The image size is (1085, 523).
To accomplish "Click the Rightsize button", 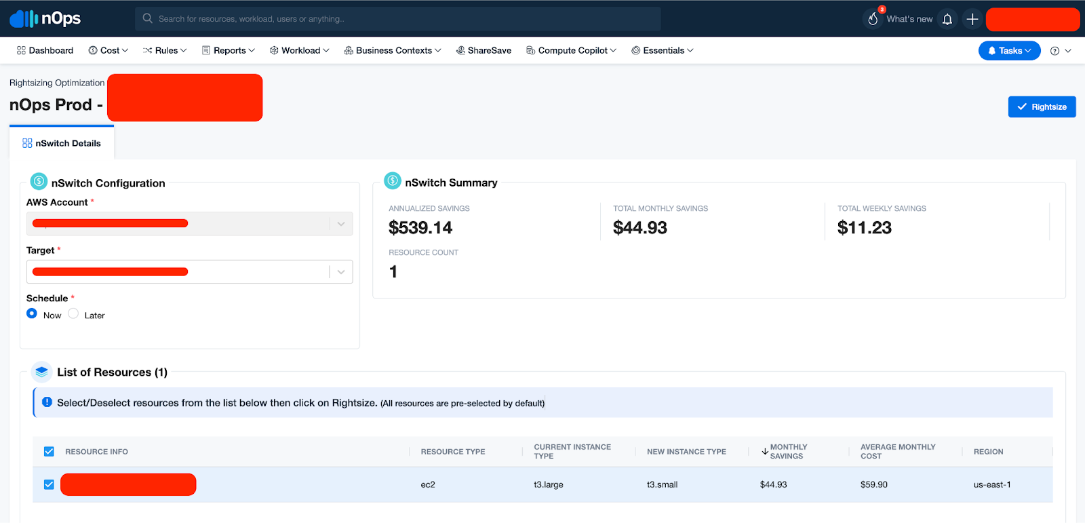I will [1042, 107].
